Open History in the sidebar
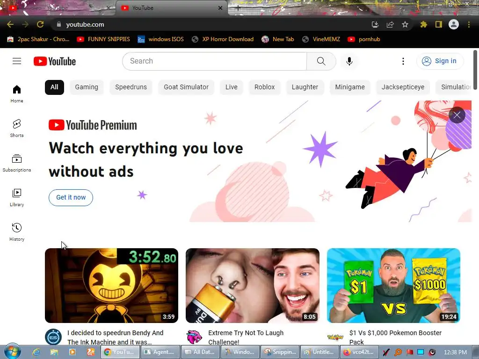 [x=17, y=232]
